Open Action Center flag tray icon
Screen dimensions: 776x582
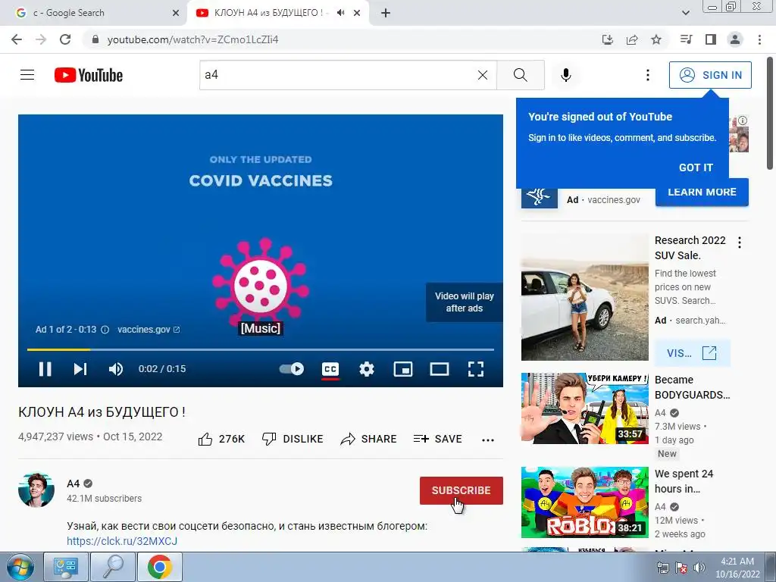pos(681,568)
